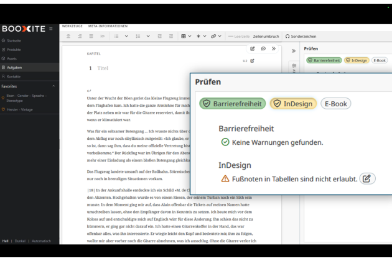Click the paragraph starting 'Das Flugzeug landete unsanft'
Viewport: 392px width, 261px height.
pos(139,175)
